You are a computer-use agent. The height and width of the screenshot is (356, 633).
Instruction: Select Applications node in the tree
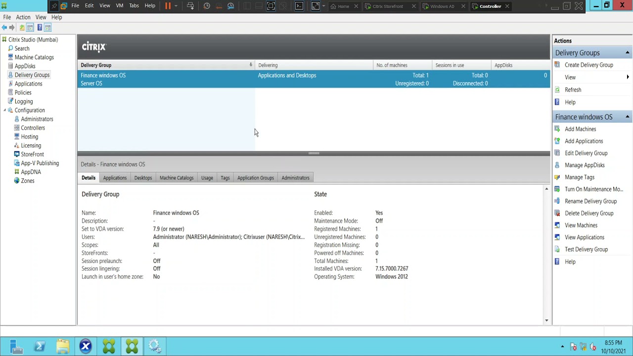[28, 84]
